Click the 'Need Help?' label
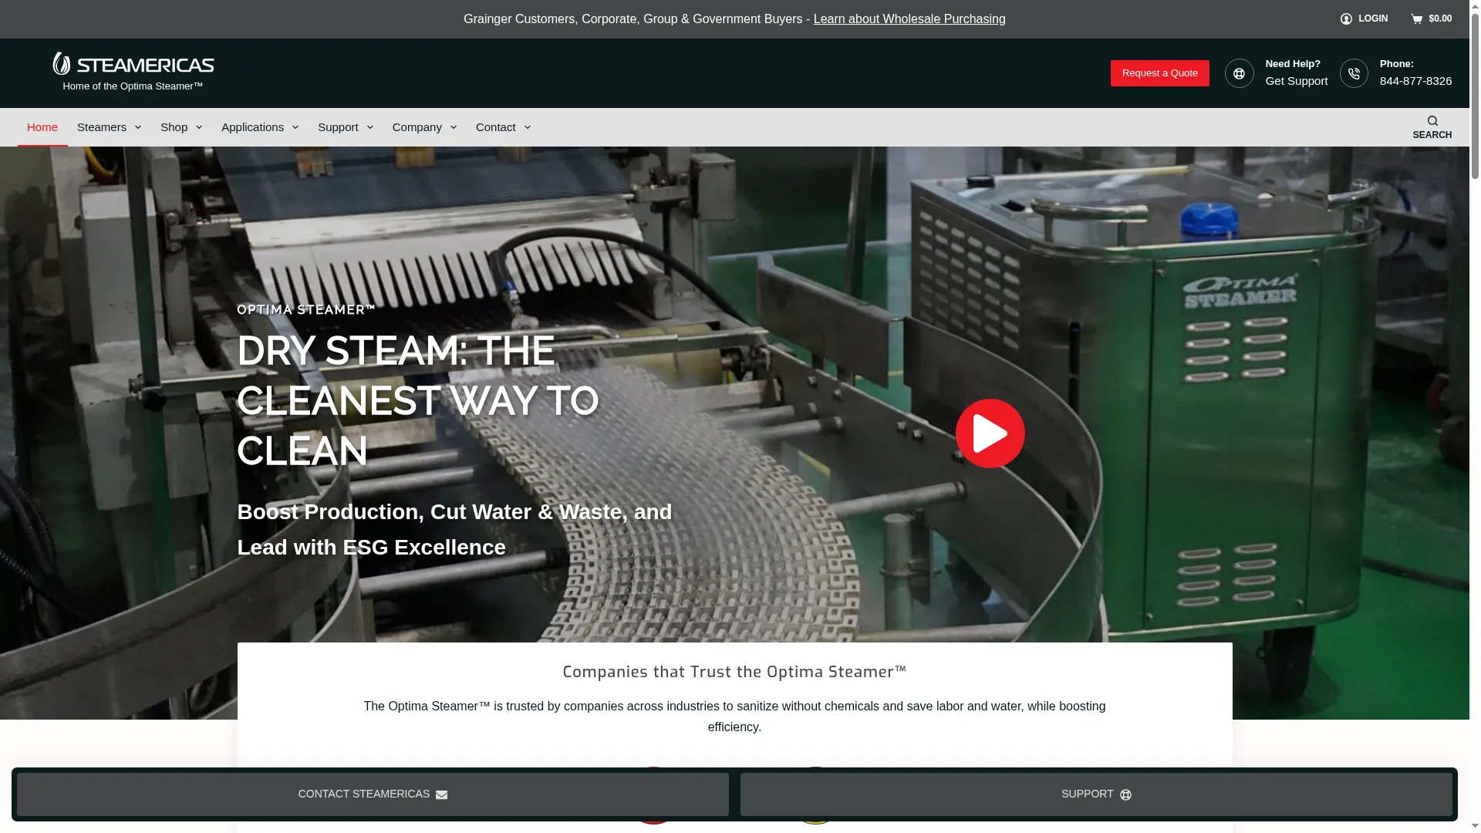 (1293, 64)
